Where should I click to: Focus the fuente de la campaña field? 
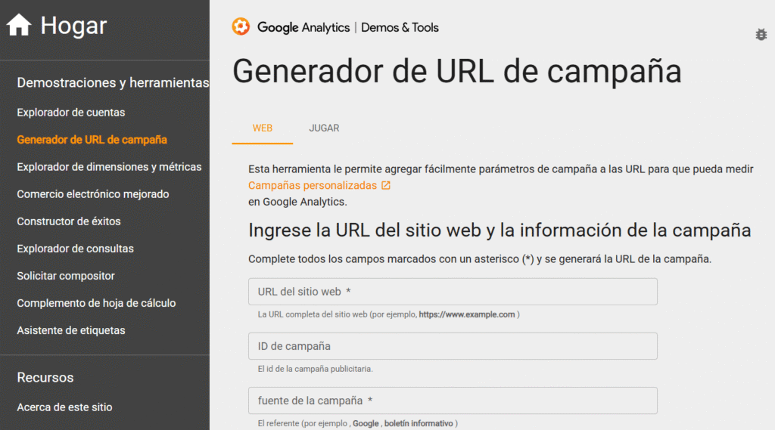(453, 401)
